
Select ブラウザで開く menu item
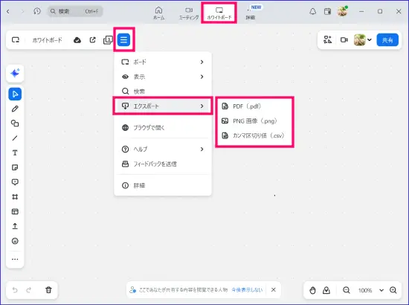click(x=163, y=128)
